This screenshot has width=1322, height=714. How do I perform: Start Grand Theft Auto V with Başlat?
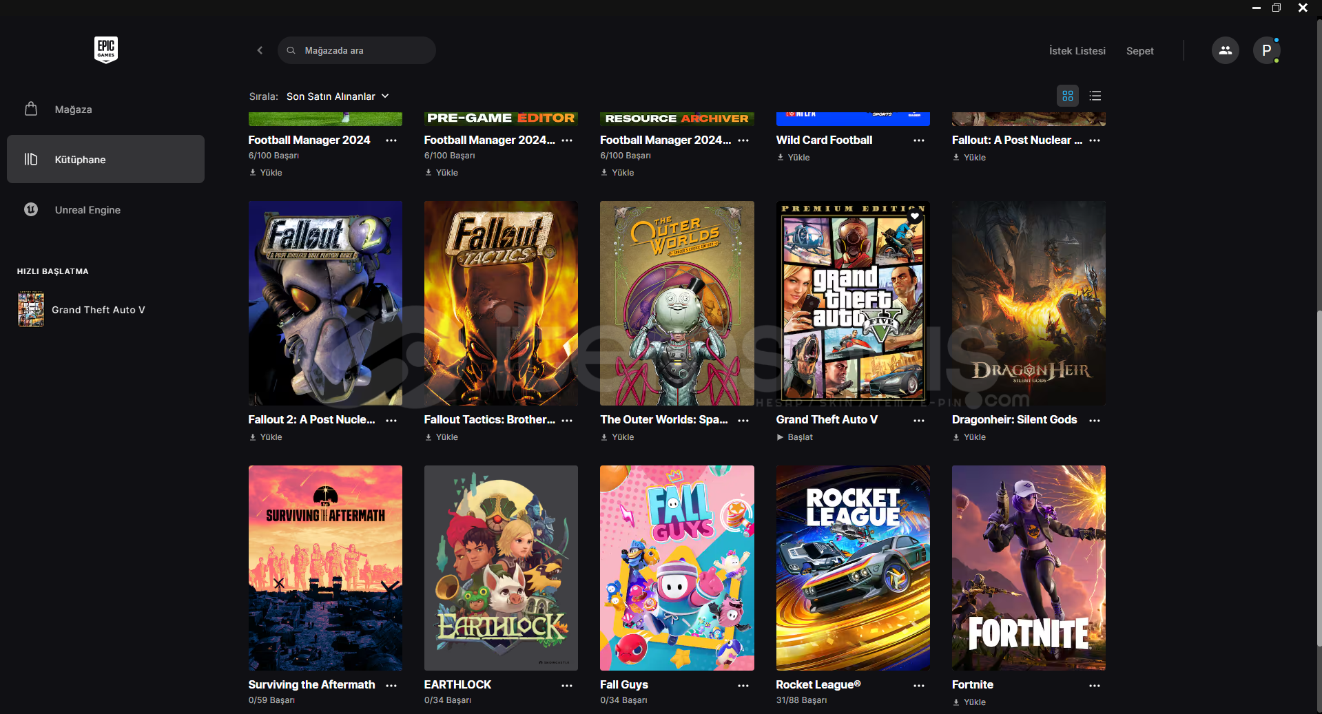[795, 437]
